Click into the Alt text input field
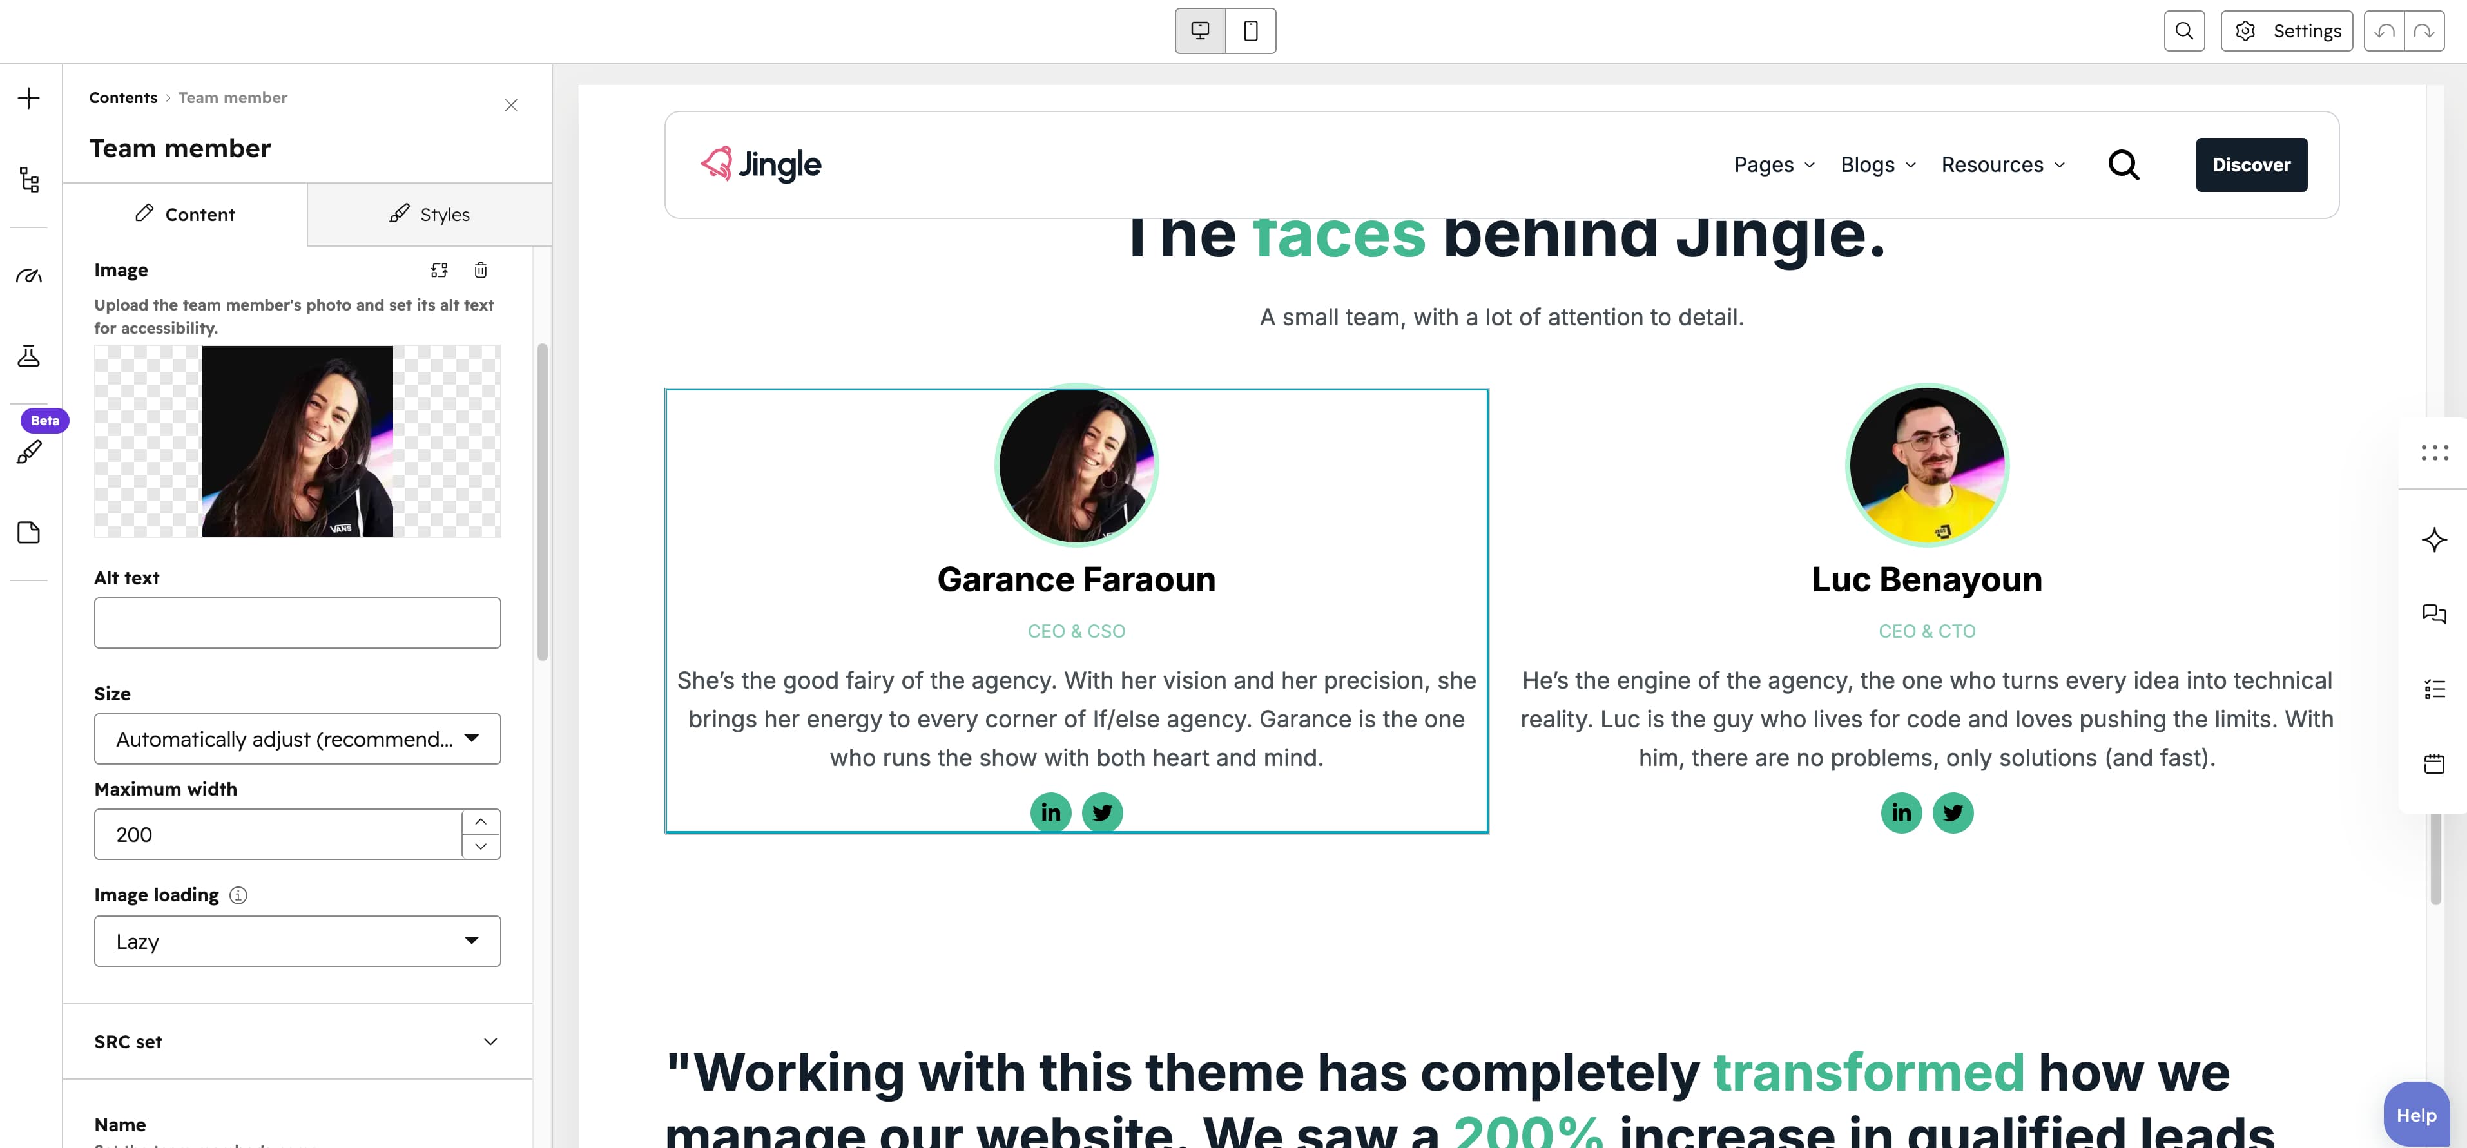This screenshot has height=1148, width=2467. (x=297, y=622)
